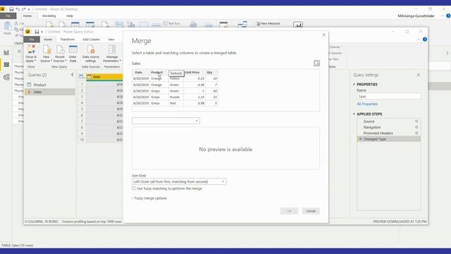Open the Add Column ribbon tab
This screenshot has height=254, width=451.
(x=91, y=40)
